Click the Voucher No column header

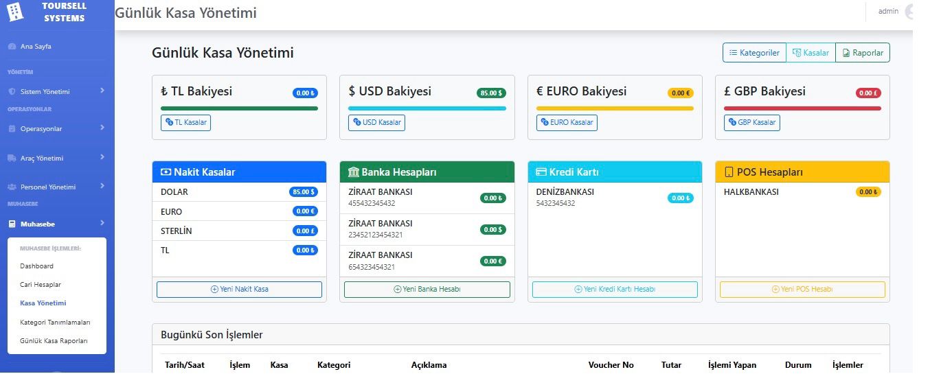(x=611, y=365)
